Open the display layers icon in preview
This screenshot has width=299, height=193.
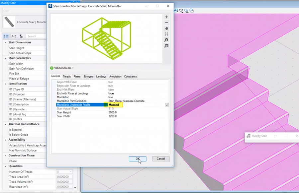pyautogui.click(x=166, y=46)
